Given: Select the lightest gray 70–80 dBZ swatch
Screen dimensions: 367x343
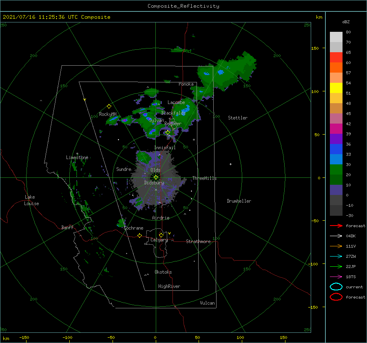Looking at the screenshot, I should click(336, 37).
